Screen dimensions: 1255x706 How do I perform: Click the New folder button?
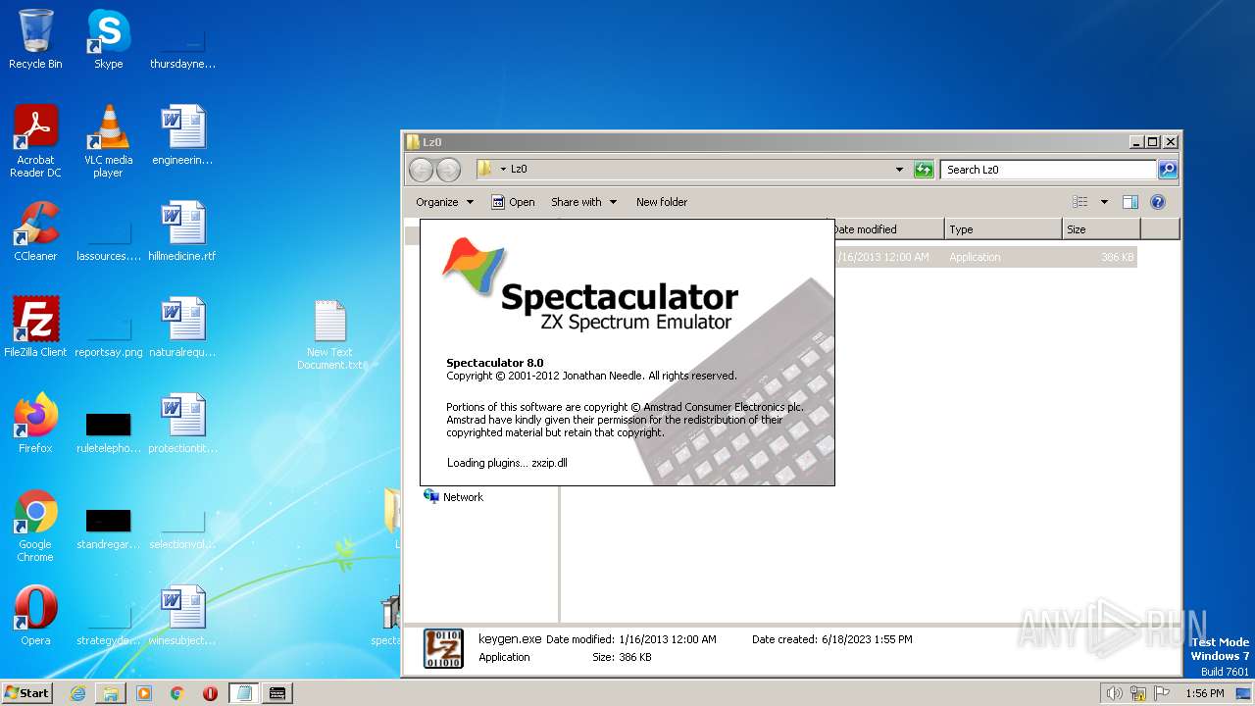click(x=662, y=202)
